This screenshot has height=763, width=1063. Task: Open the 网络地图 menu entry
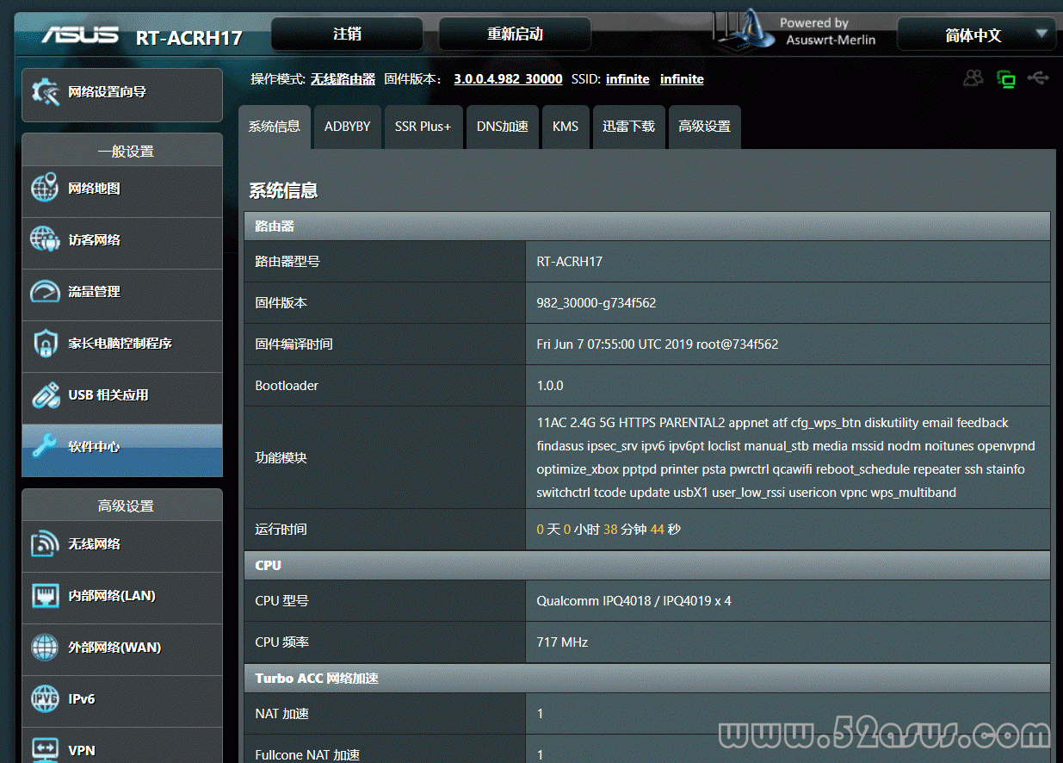122,191
